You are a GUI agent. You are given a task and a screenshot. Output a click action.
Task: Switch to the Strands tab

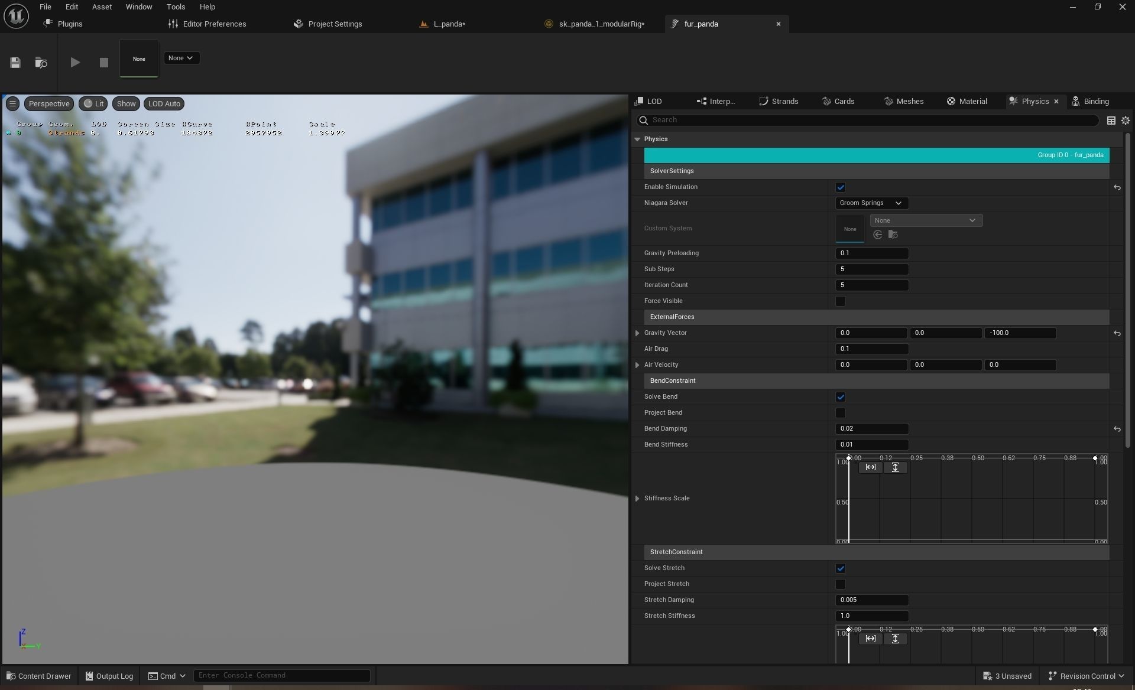coord(779,102)
